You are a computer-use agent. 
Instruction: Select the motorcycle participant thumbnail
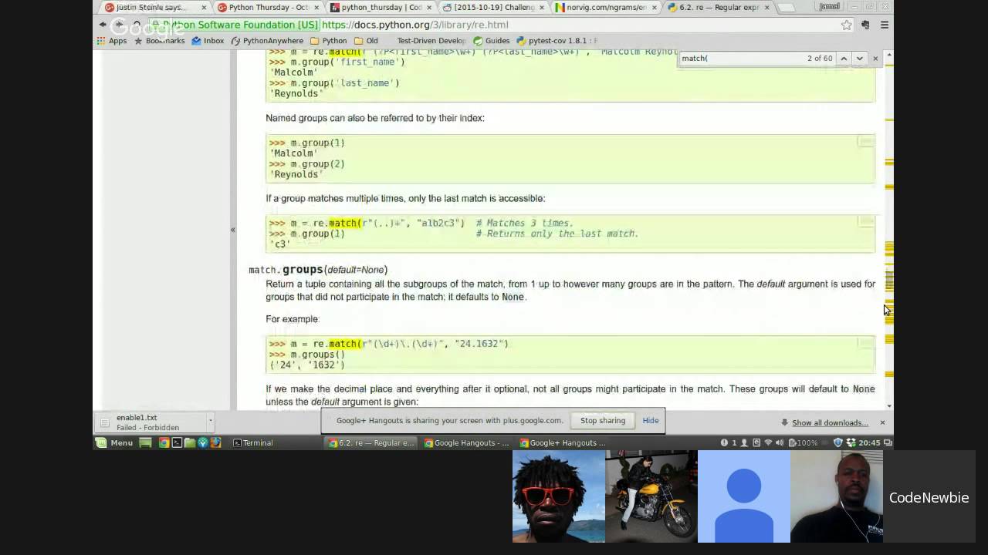651,496
